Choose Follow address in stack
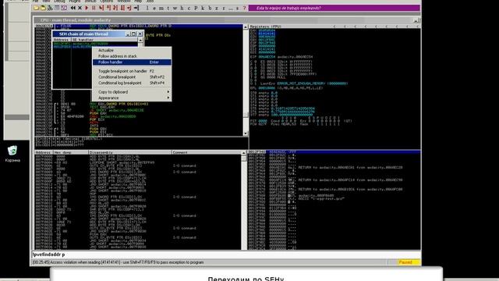This screenshot has height=281, width=499. pos(132,56)
